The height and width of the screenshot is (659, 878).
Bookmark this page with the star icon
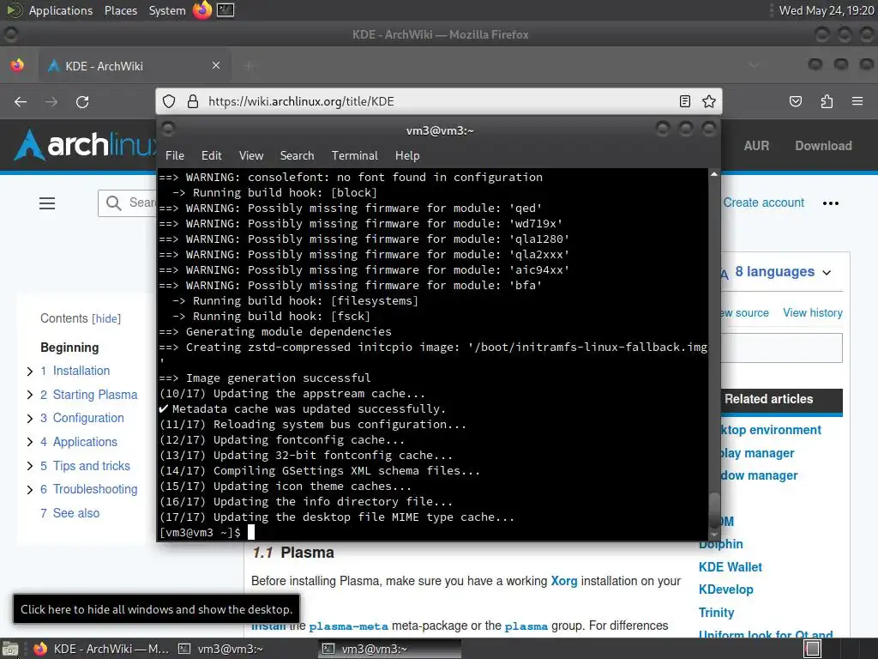tap(709, 101)
